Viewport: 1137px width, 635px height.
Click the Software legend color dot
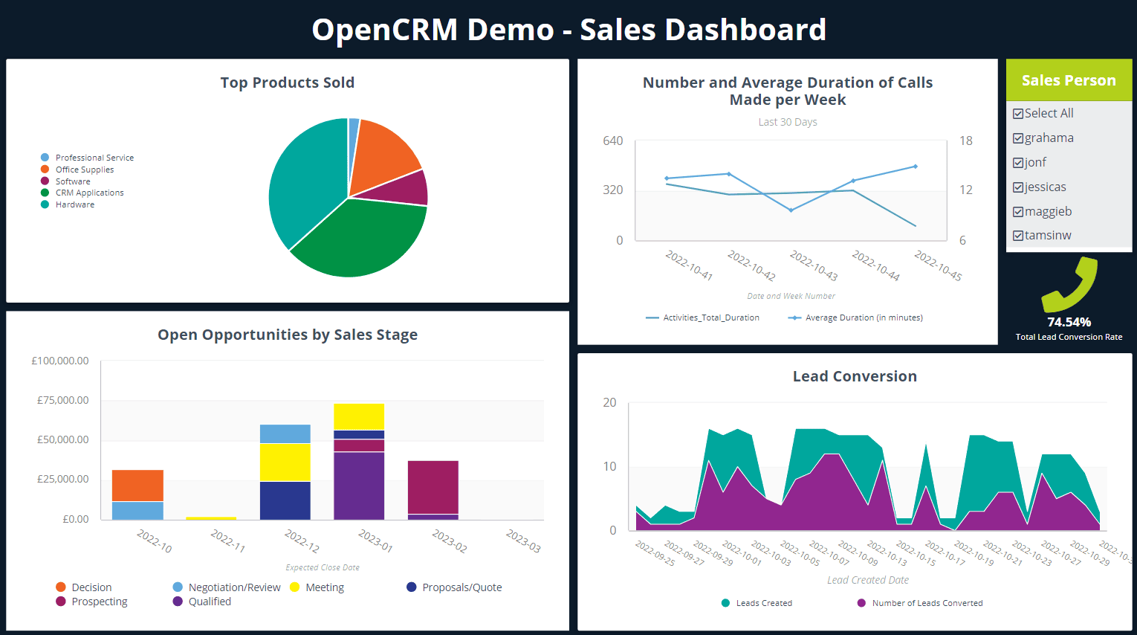[x=44, y=181]
